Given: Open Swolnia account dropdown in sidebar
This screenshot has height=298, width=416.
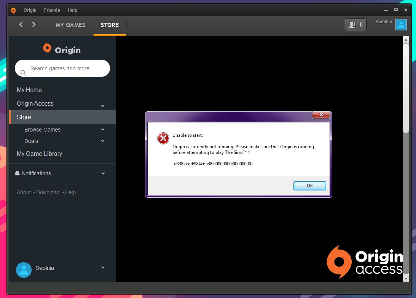Looking at the screenshot, I should tap(103, 268).
